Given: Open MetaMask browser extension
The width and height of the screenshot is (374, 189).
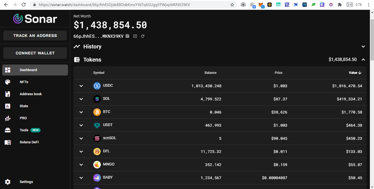Looking at the screenshot, I should click(x=261, y=5).
